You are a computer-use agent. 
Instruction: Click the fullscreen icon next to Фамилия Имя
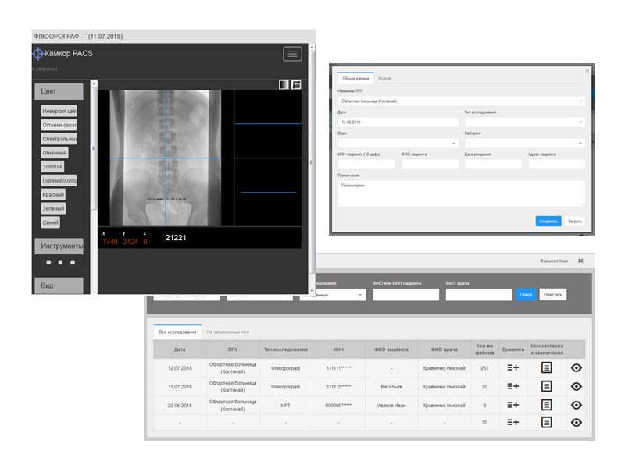pyautogui.click(x=580, y=261)
